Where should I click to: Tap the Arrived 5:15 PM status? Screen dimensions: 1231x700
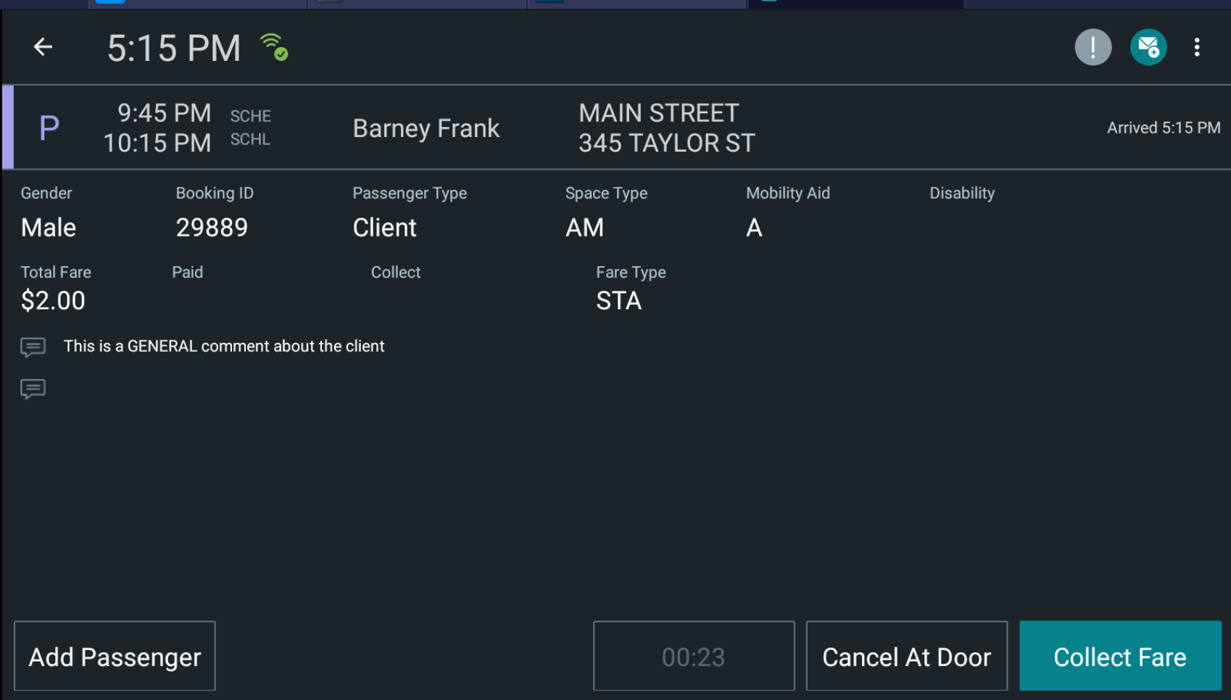click(x=1164, y=127)
